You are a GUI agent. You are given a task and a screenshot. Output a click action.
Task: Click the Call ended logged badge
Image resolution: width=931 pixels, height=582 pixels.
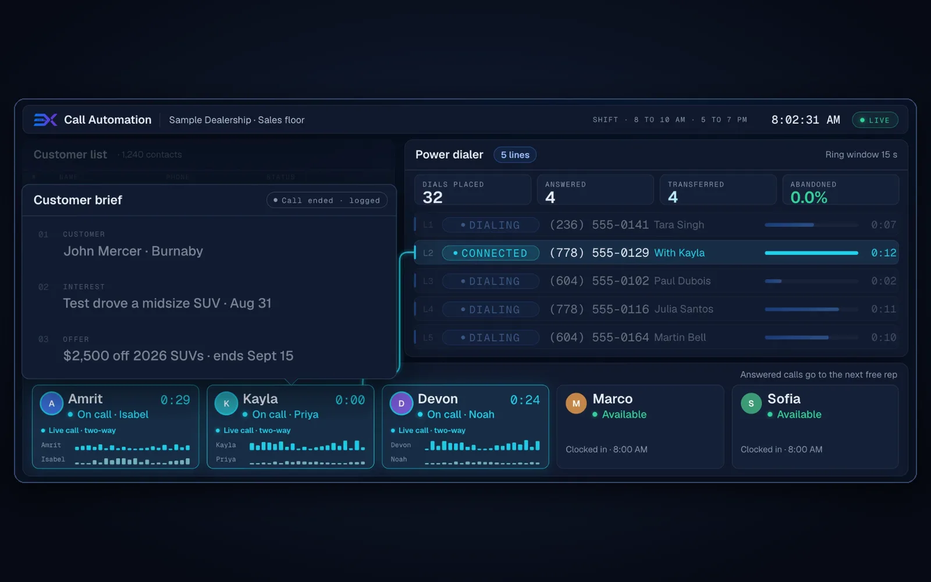click(x=327, y=200)
